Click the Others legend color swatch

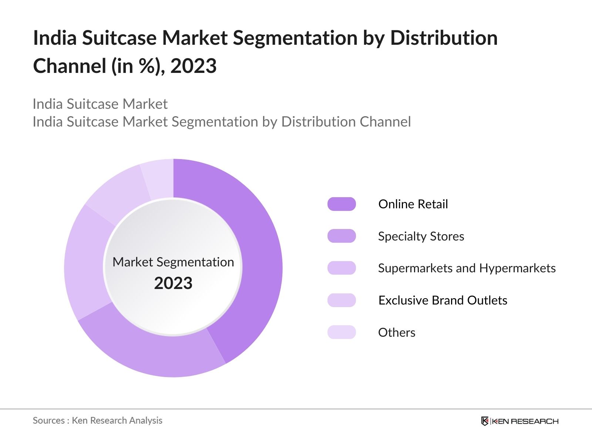(x=342, y=332)
